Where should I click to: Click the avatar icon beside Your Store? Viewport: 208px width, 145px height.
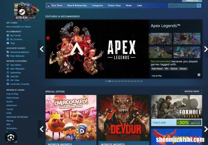[x=48, y=6]
